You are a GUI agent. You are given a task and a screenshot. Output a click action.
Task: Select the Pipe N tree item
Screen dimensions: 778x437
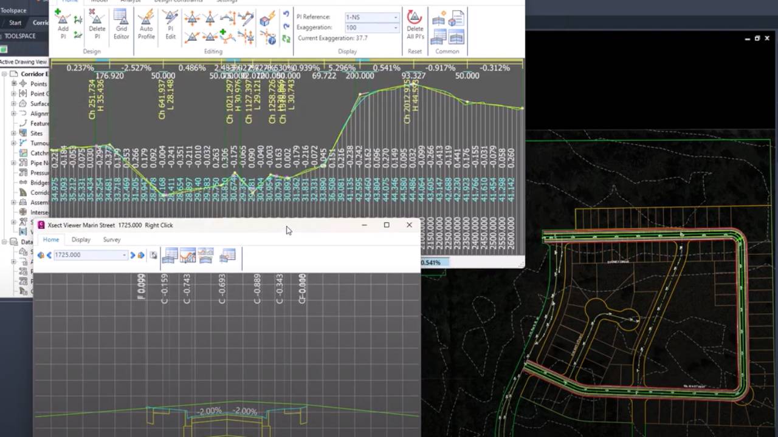pyautogui.click(x=39, y=163)
